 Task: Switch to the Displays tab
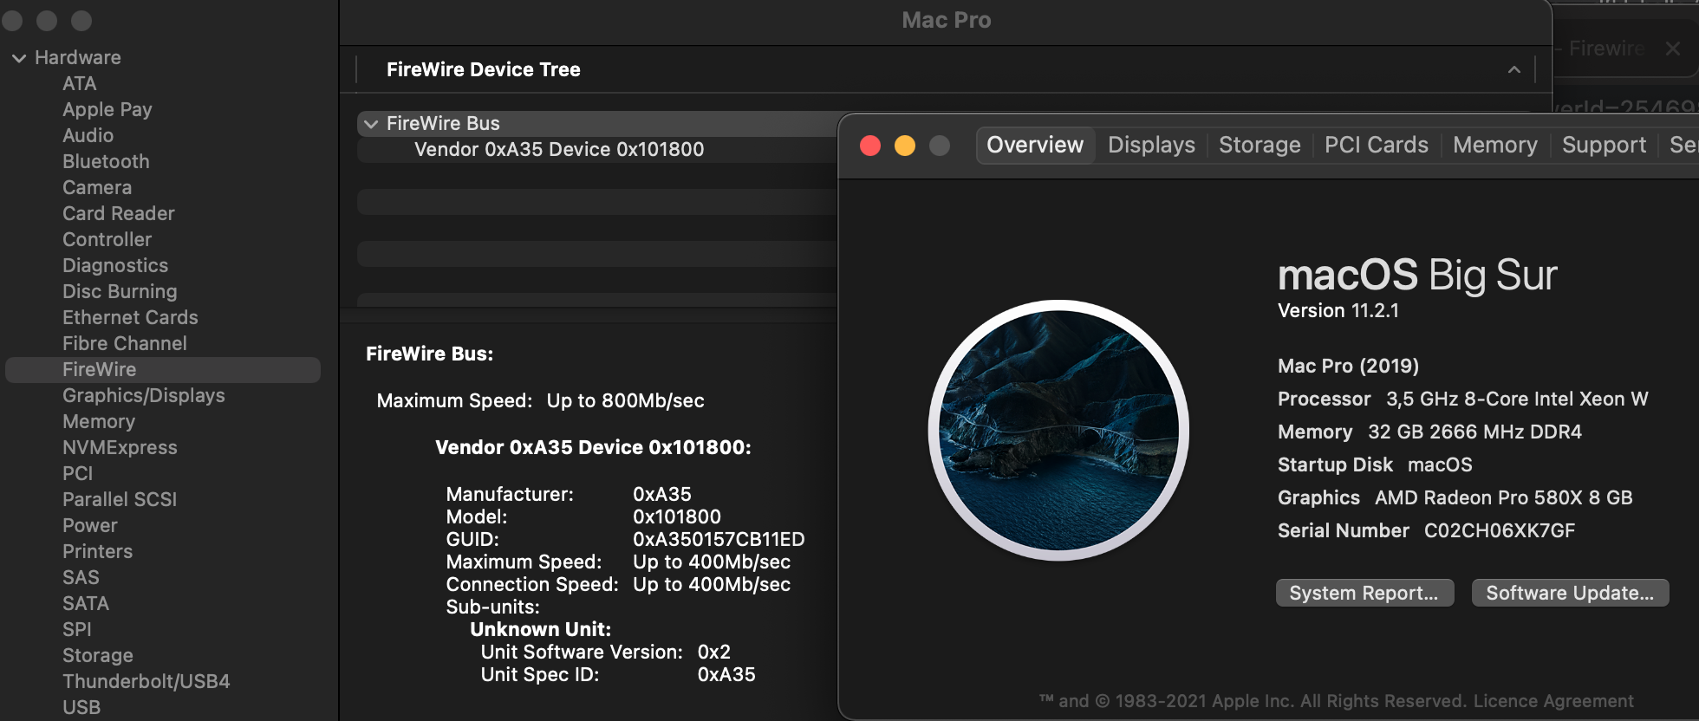point(1151,145)
